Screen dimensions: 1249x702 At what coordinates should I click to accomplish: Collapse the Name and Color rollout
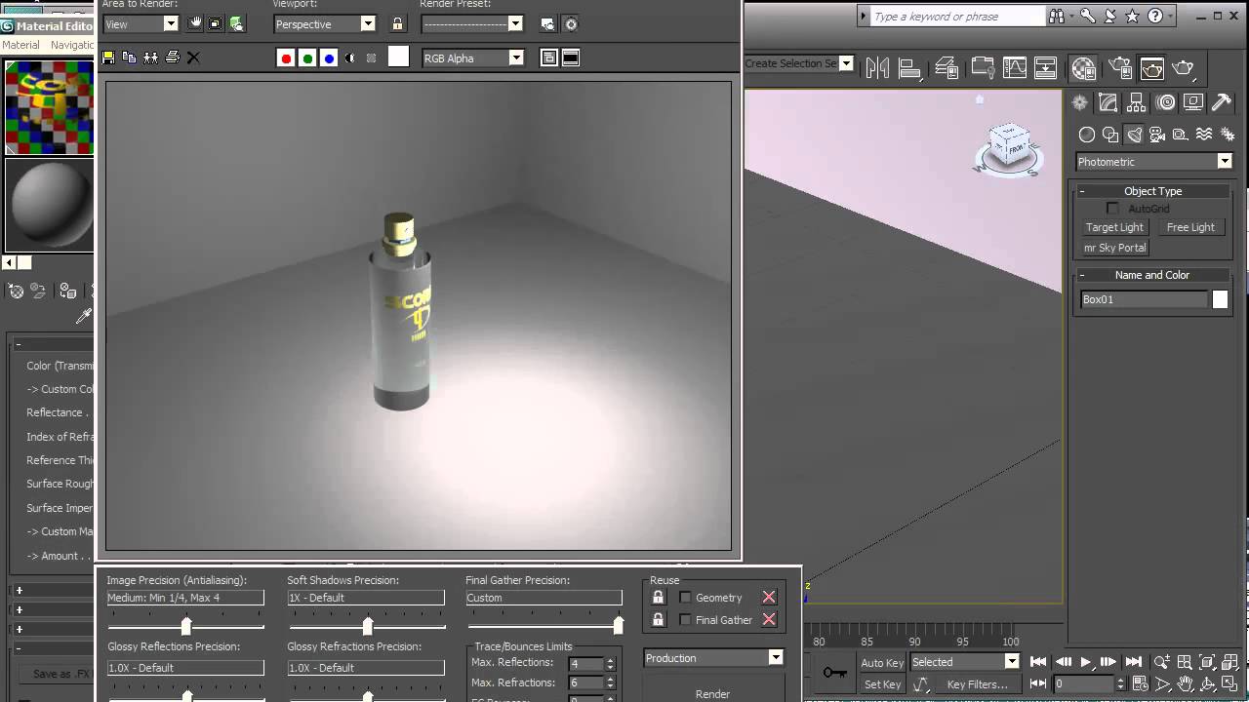click(1152, 275)
